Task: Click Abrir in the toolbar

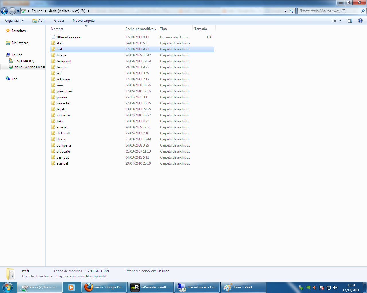Action: (39, 21)
